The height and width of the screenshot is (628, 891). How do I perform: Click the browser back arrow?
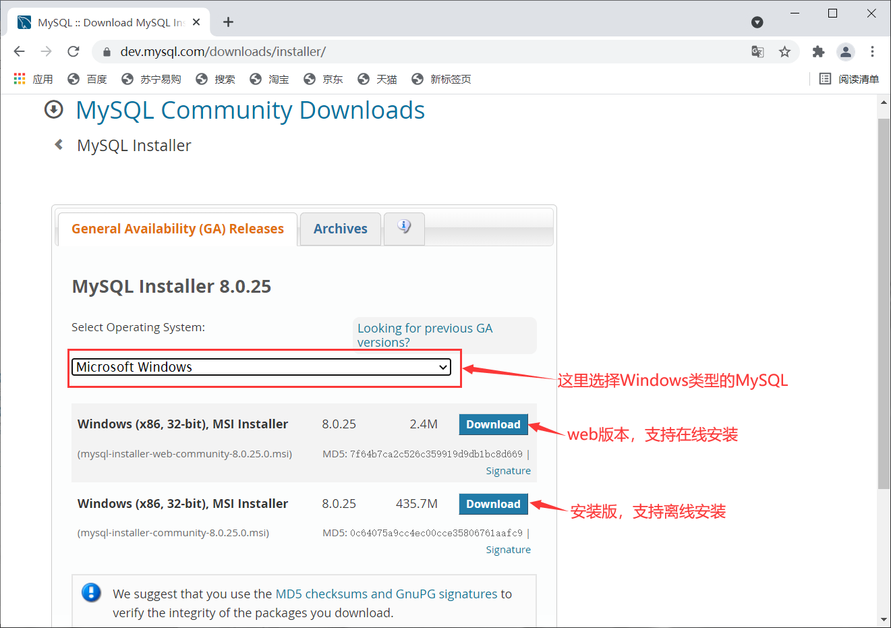[19, 51]
